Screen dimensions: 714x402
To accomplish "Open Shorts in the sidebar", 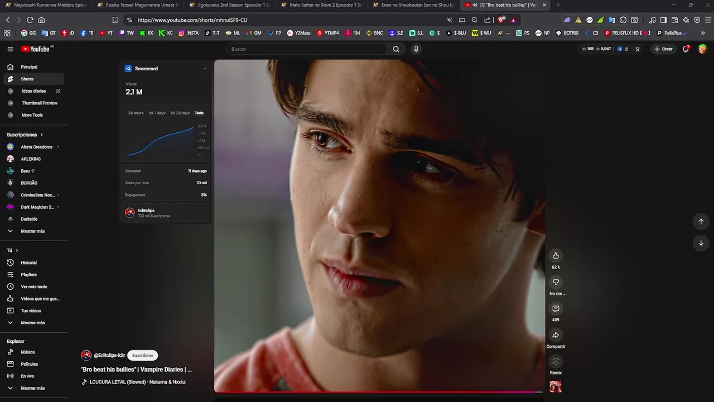I will click(x=33, y=79).
